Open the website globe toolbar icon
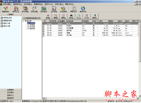The width and height of the screenshot is (141, 103). pyautogui.click(x=83, y=9)
